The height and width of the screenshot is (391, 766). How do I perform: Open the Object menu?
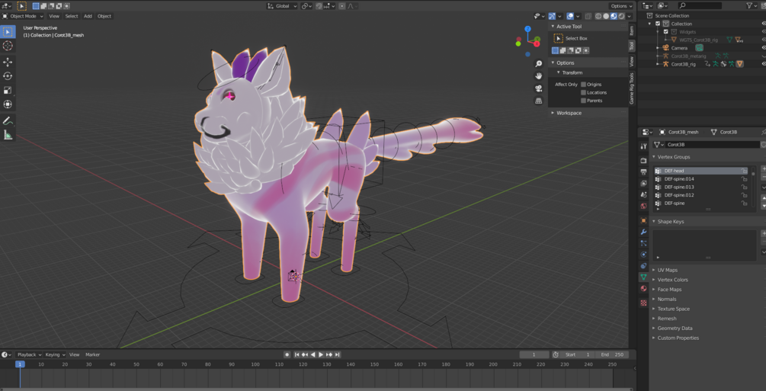pyautogui.click(x=104, y=16)
